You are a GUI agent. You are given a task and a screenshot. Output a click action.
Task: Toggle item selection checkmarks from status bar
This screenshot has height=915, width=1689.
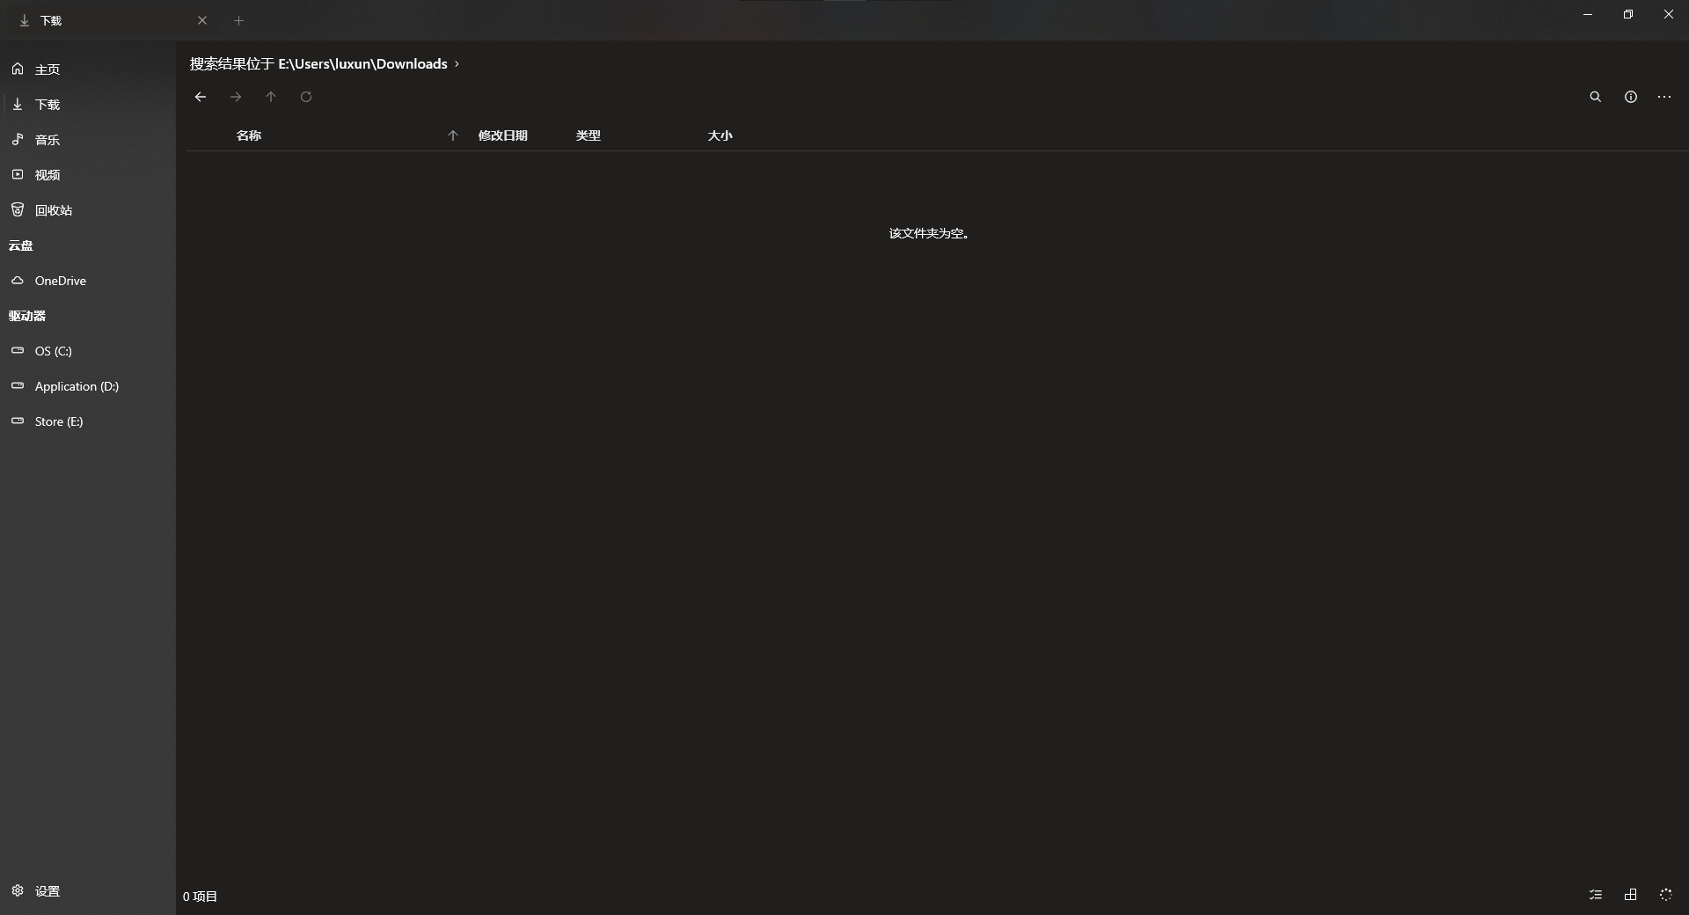click(1596, 895)
